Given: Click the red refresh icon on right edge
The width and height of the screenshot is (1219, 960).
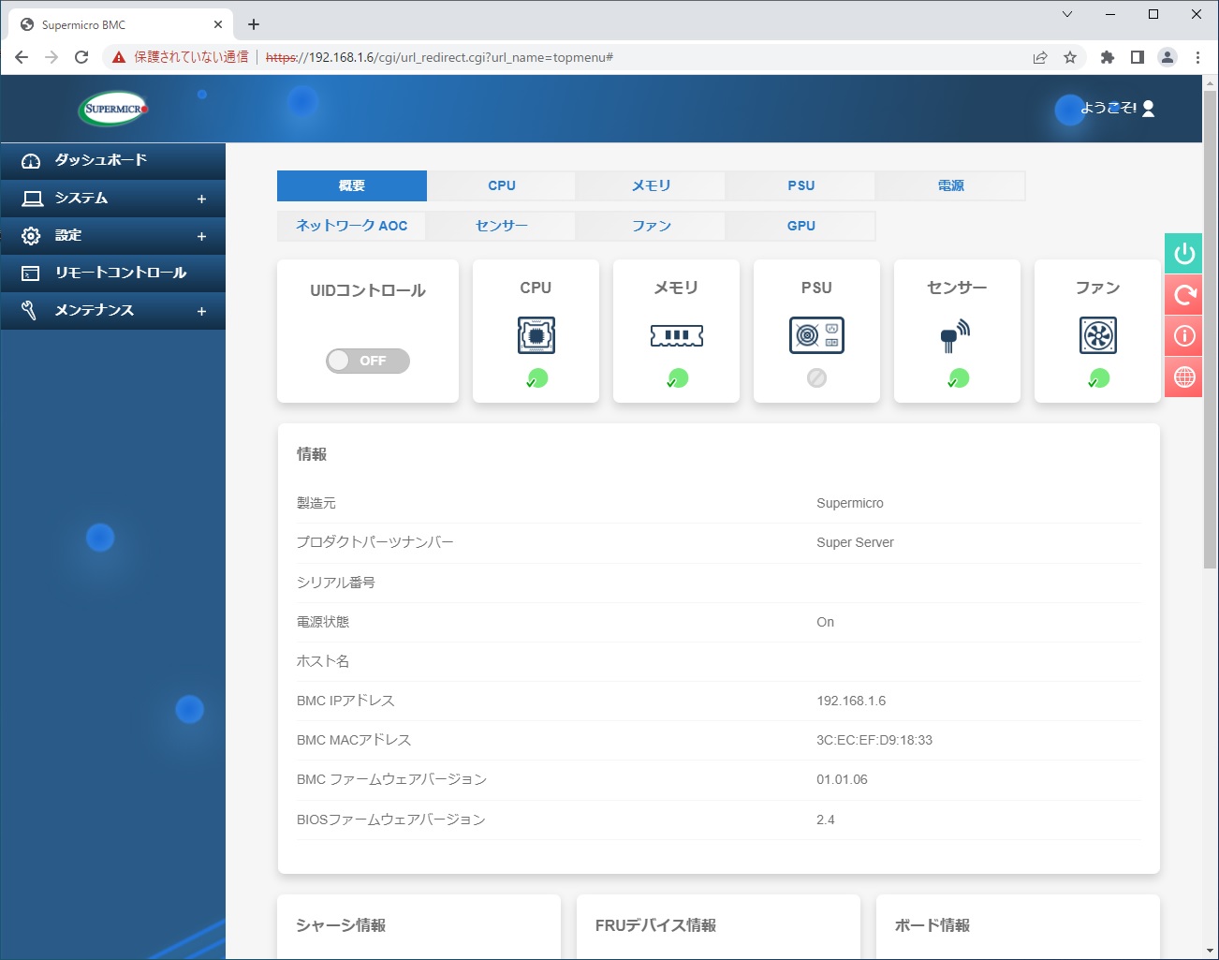Looking at the screenshot, I should click(x=1182, y=294).
